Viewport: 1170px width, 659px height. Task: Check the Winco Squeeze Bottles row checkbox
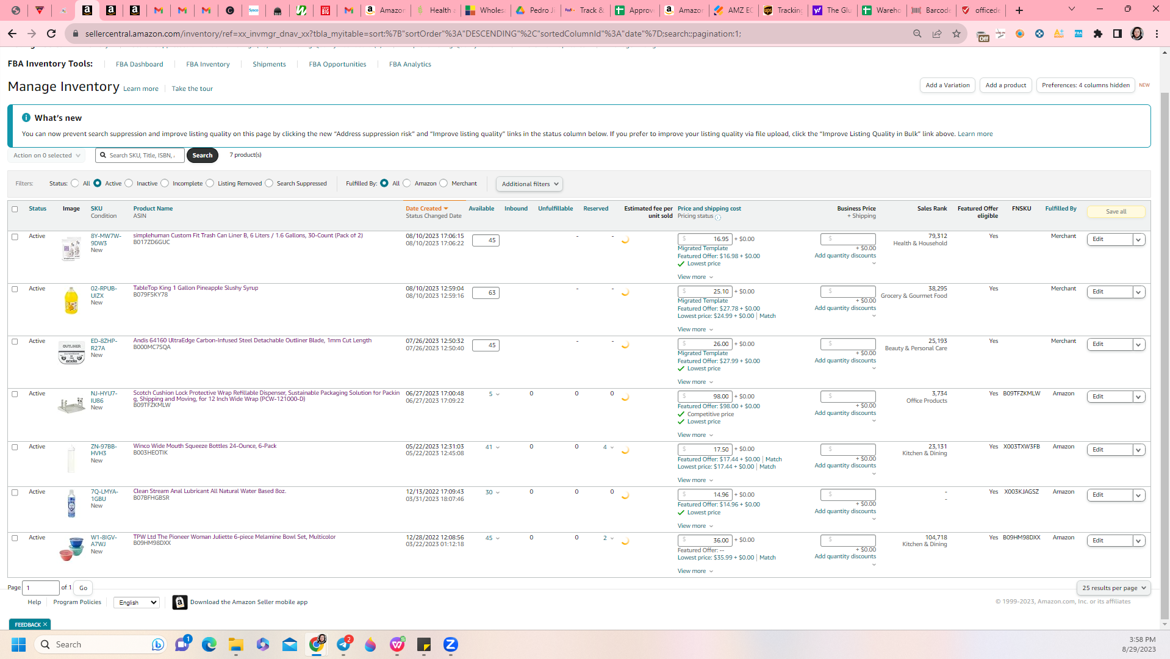[x=15, y=447]
